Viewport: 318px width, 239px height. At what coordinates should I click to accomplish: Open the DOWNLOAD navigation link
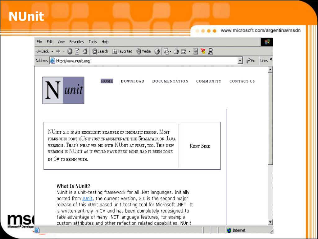(x=132, y=81)
